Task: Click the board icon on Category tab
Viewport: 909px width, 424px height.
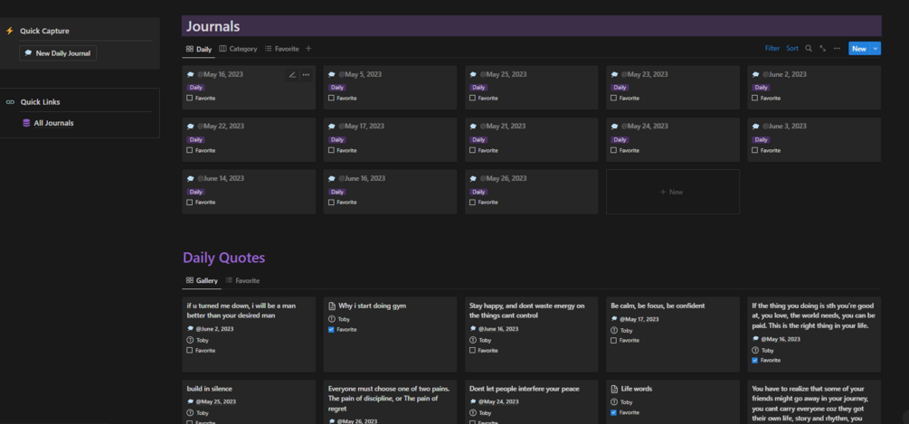Action: point(223,49)
